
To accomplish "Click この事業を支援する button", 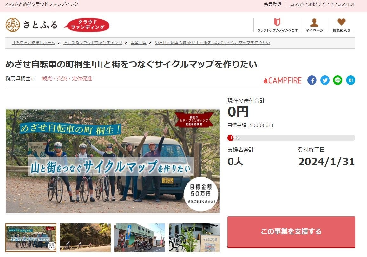I will (x=291, y=232).
